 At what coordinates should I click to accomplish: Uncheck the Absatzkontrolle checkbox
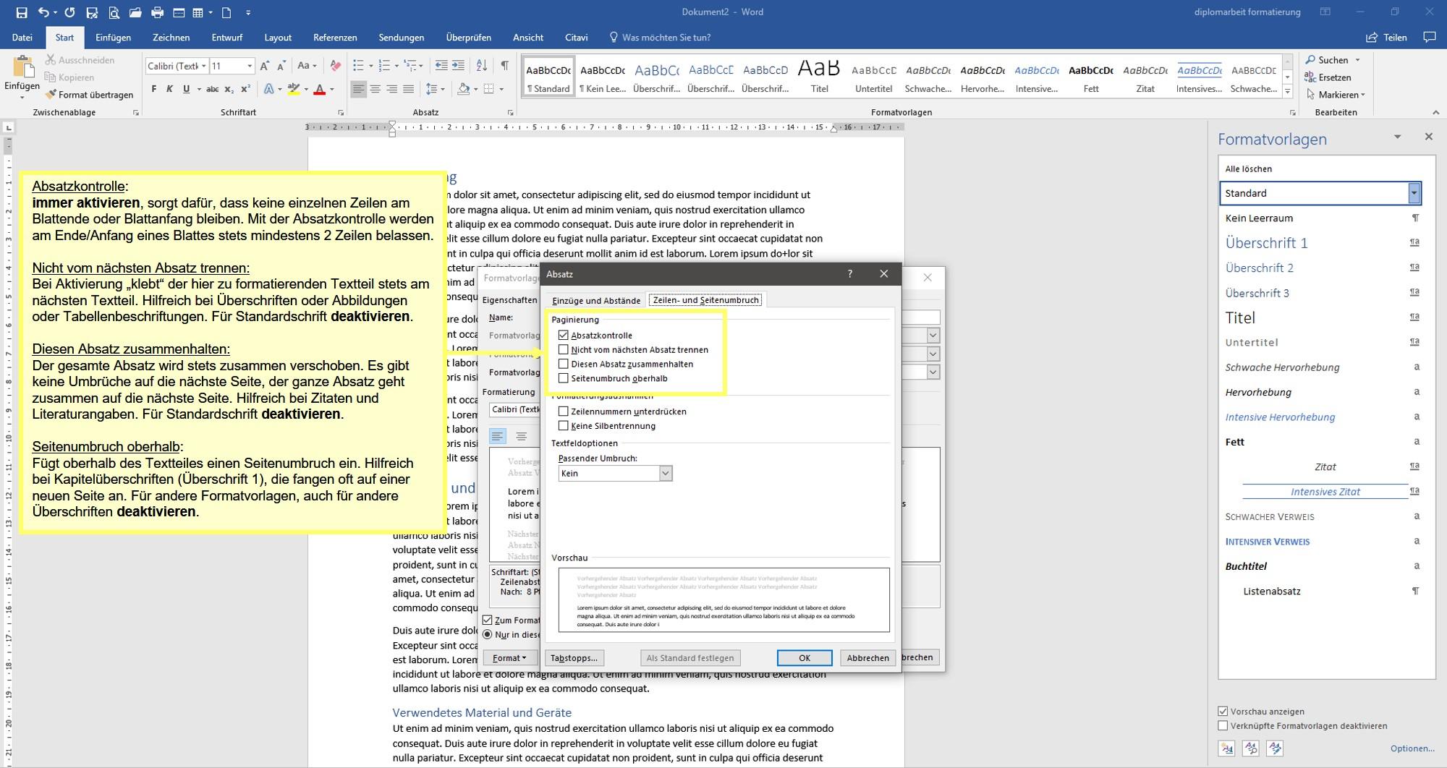(x=564, y=336)
